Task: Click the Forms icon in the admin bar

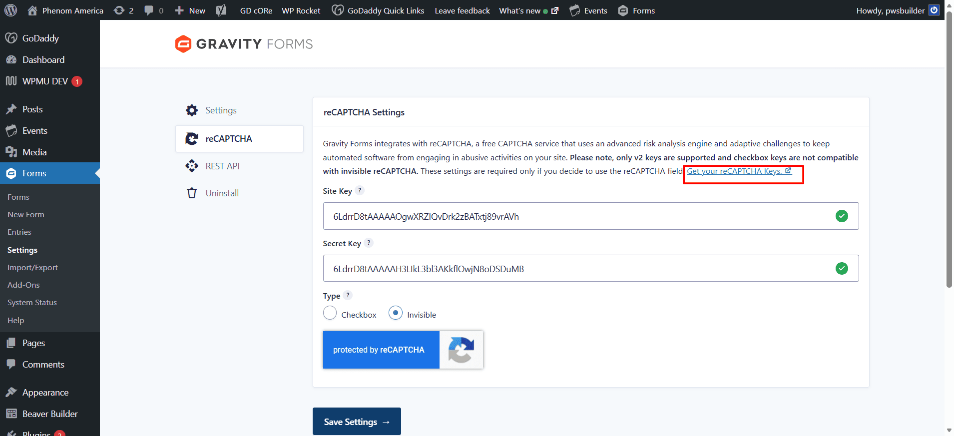Action: coord(623,10)
